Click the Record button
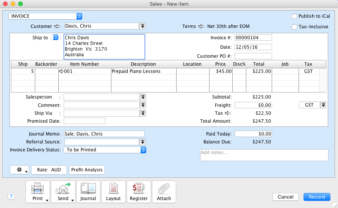This screenshot has height=208, width=338. click(316, 197)
